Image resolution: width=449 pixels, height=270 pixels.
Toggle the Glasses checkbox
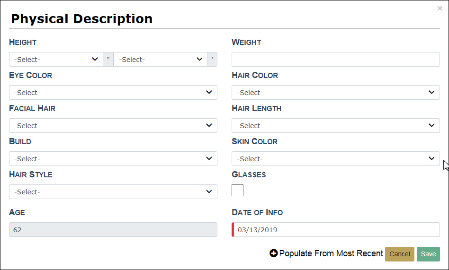(237, 191)
